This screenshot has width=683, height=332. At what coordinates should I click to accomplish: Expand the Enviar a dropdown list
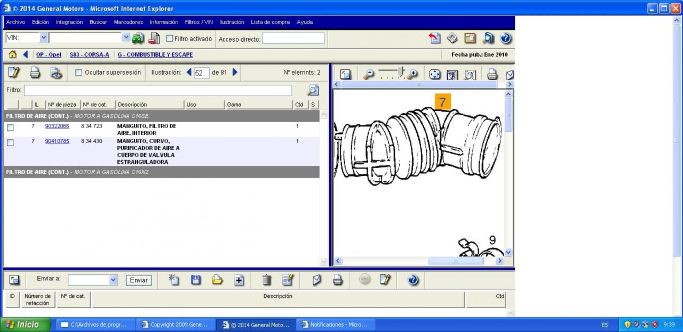(113, 280)
